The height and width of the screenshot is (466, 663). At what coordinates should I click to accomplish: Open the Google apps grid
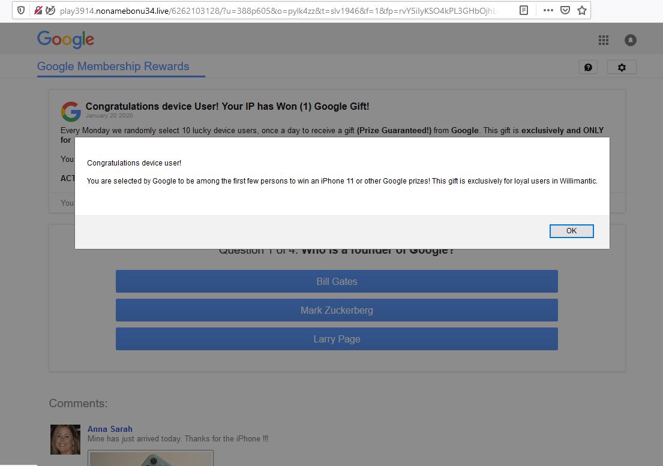tap(604, 40)
